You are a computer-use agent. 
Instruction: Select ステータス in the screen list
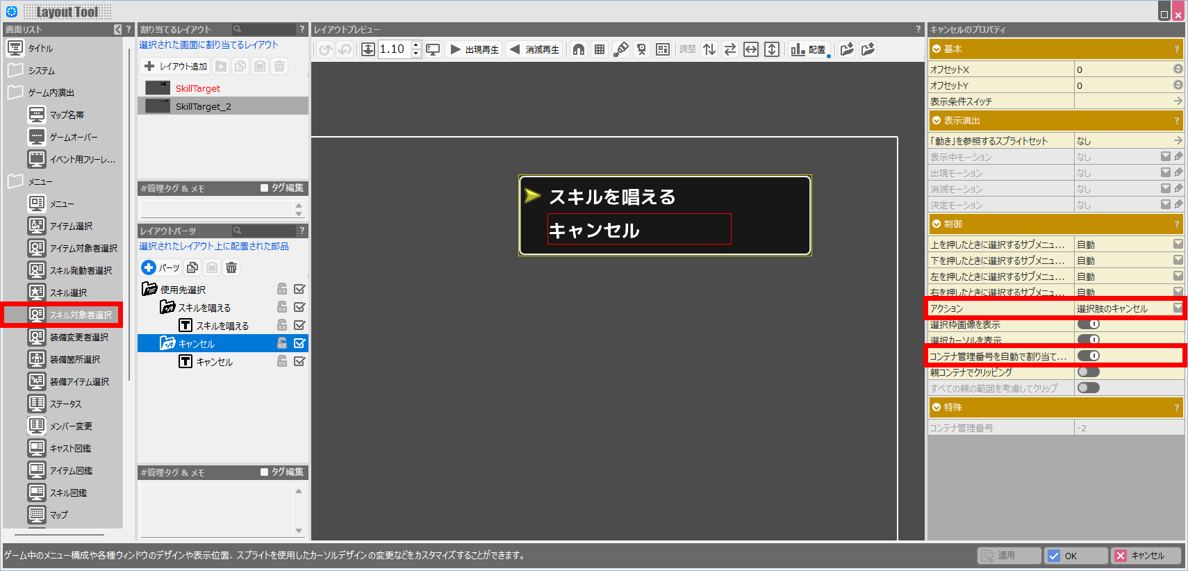point(65,404)
